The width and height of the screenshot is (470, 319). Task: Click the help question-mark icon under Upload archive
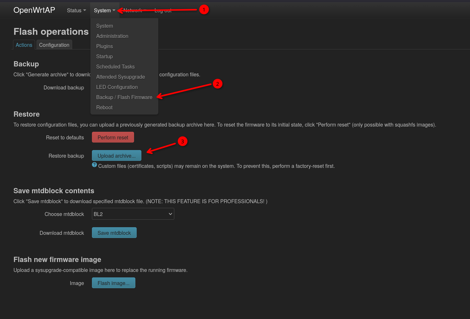click(94, 165)
